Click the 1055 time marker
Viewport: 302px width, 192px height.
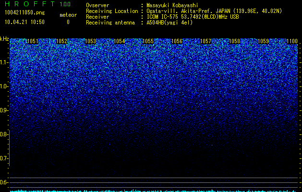[148, 41]
